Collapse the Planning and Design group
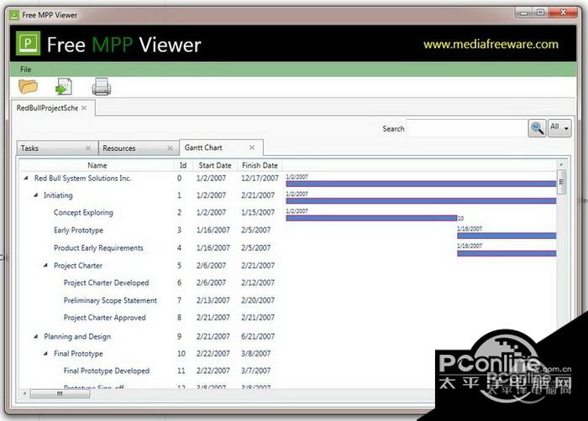 click(35, 336)
